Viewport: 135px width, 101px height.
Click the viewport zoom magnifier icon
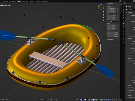coord(103,12)
